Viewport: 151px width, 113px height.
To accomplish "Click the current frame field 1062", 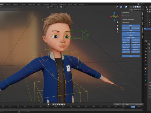I will 117,104.
